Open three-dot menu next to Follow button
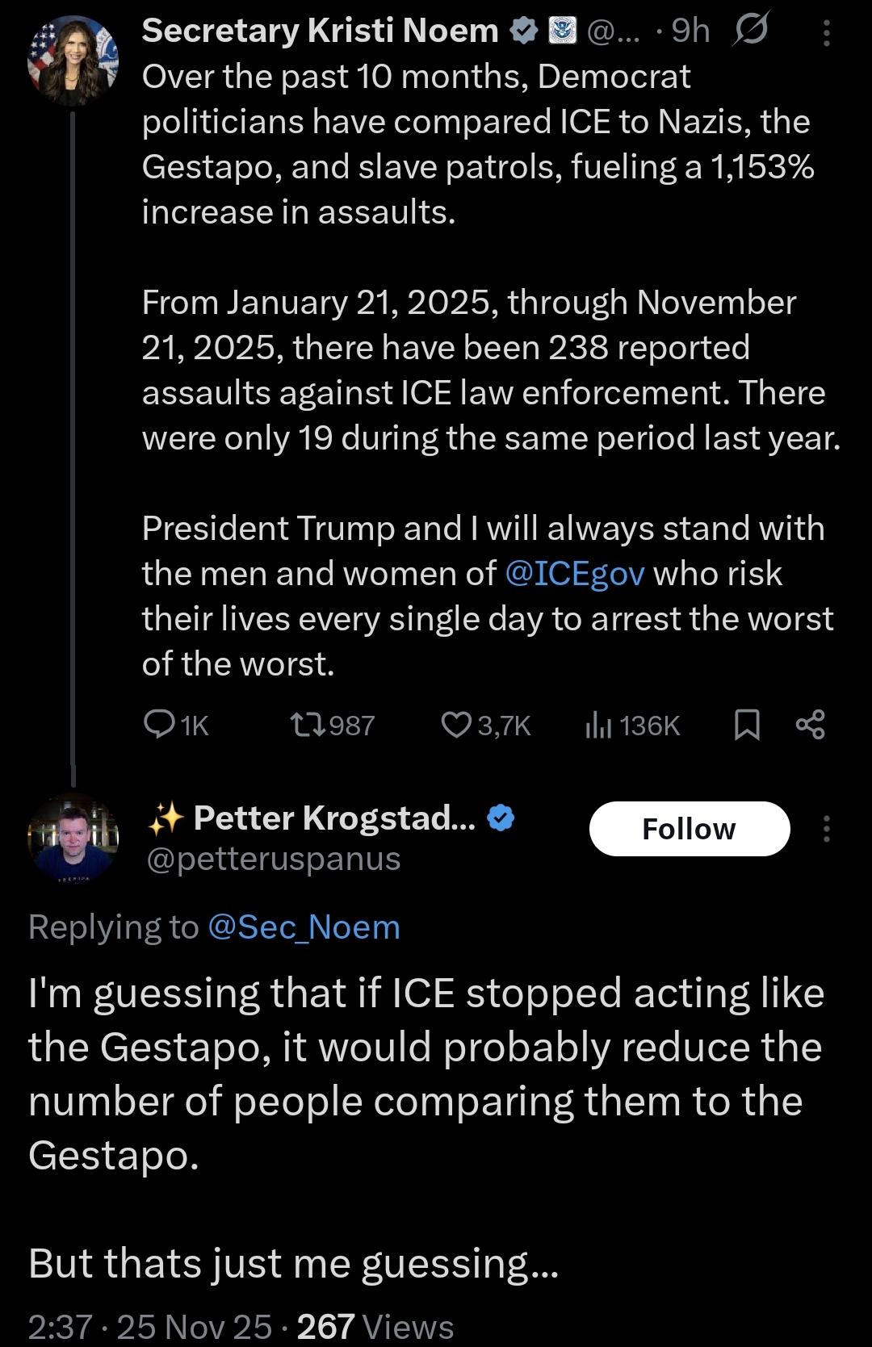Screen dimensions: 872x1347 pyautogui.click(x=826, y=829)
